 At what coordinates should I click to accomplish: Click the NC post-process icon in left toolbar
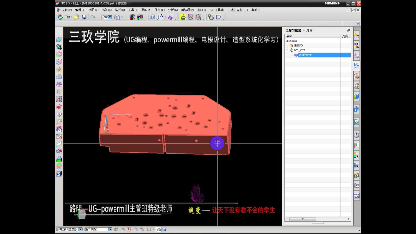point(59,174)
